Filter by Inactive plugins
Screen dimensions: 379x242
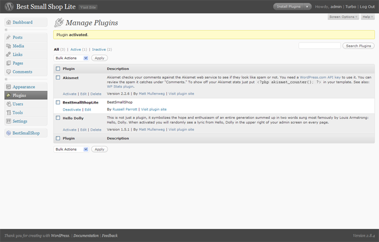(99, 49)
